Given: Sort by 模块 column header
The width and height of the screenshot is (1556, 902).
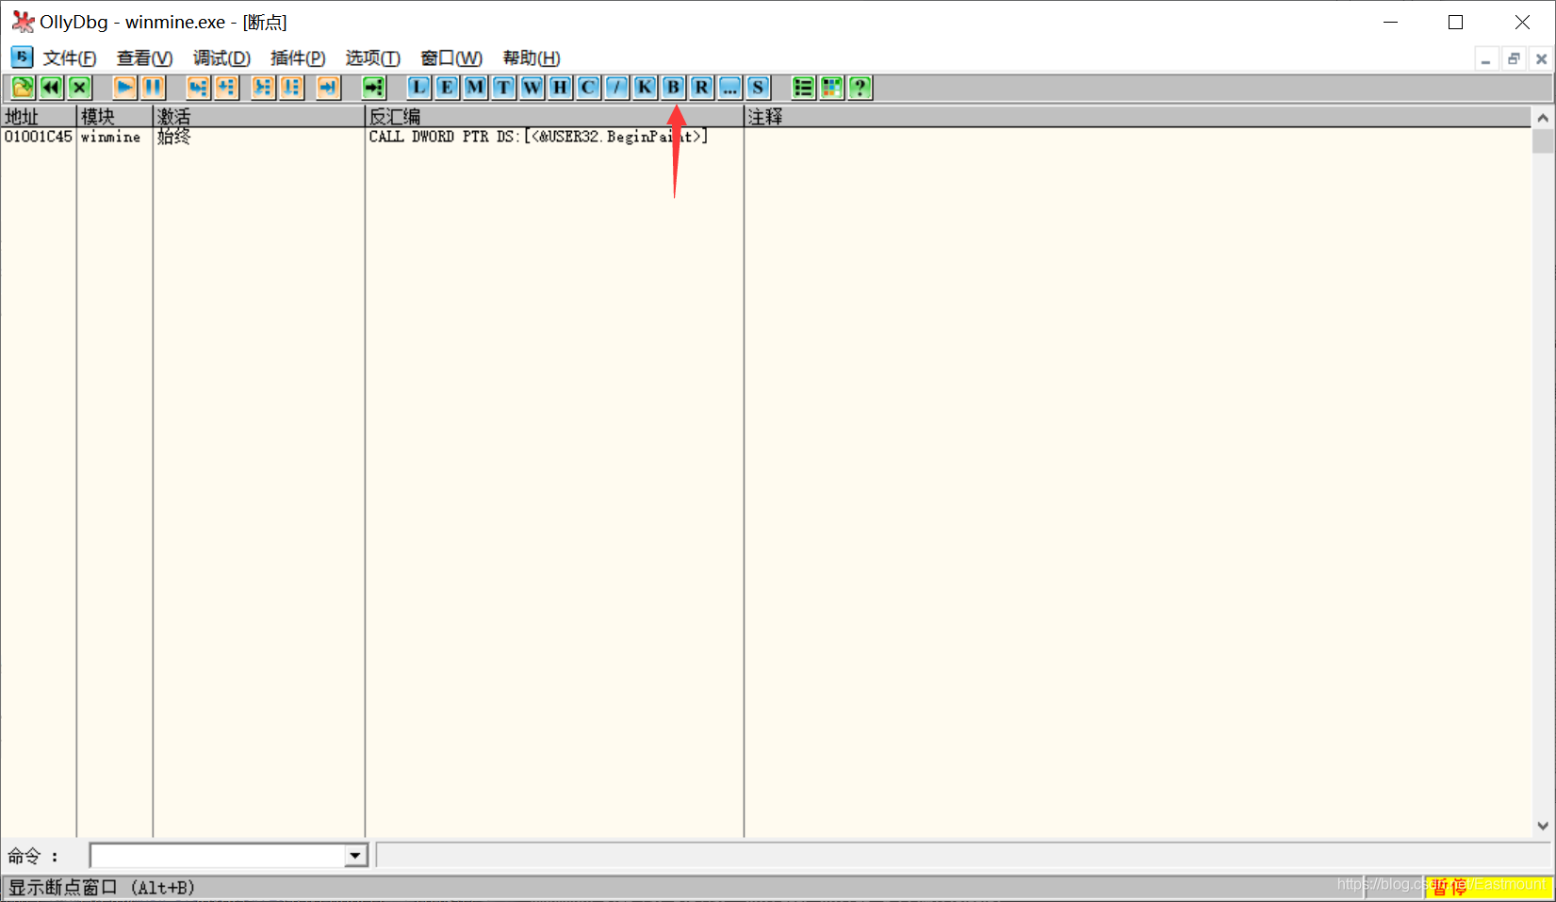Looking at the screenshot, I should [x=115, y=117].
